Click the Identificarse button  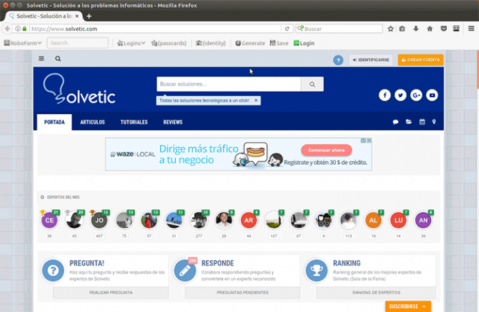(x=371, y=60)
